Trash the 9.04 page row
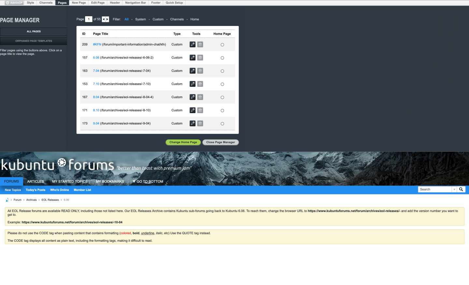Screen dimensions: 469x285 coord(200,123)
